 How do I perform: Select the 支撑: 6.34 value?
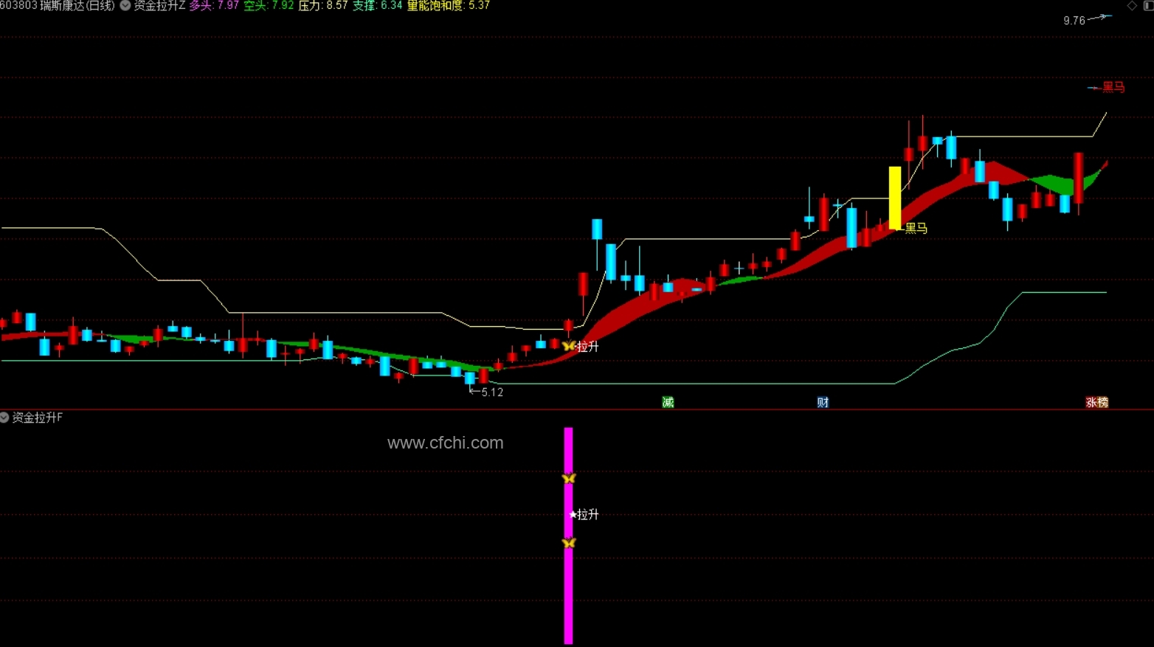coord(377,6)
